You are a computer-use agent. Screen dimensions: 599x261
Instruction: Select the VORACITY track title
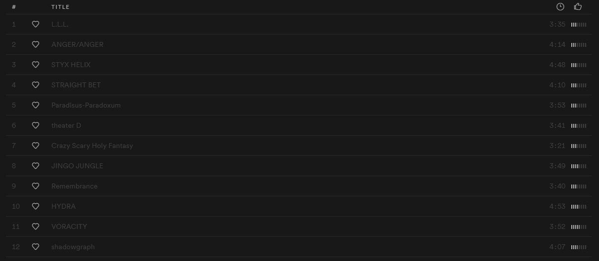(x=69, y=226)
